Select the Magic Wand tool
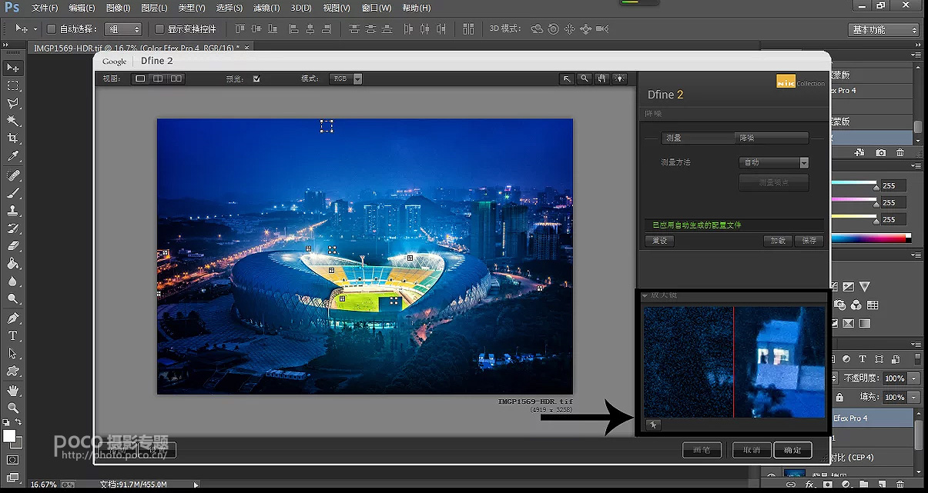Screen dimensions: 928x493 pyautogui.click(x=13, y=121)
